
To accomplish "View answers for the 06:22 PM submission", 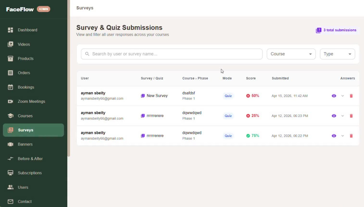I will pos(334,136).
